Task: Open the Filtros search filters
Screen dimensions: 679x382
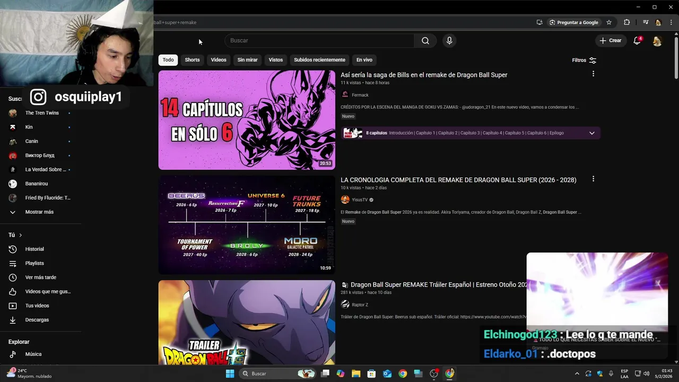Action: click(584, 60)
